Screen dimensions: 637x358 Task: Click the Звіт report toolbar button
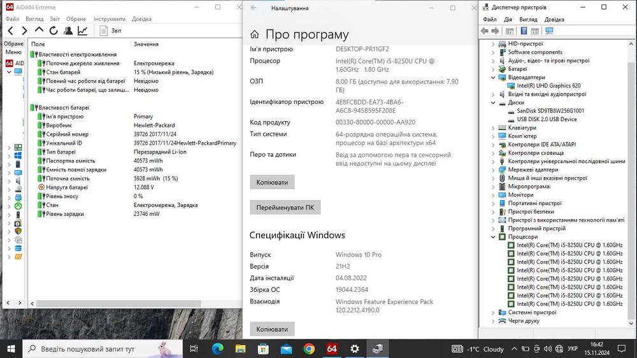pos(110,31)
